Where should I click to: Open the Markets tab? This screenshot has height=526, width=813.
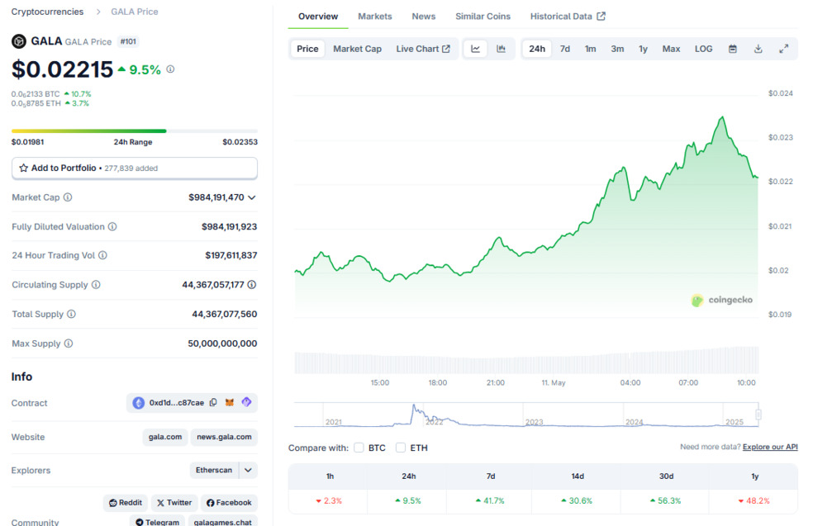pyautogui.click(x=374, y=16)
